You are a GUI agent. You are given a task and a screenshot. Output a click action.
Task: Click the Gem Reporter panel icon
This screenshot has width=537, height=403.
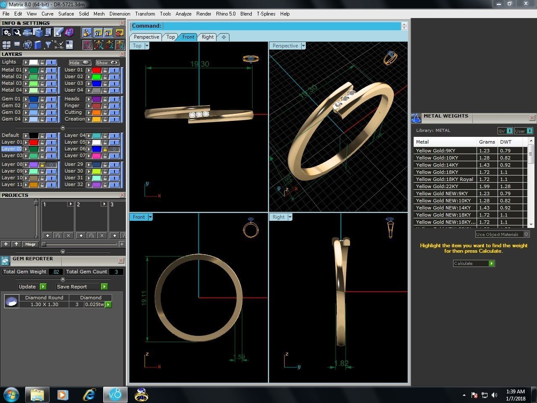click(x=5, y=261)
